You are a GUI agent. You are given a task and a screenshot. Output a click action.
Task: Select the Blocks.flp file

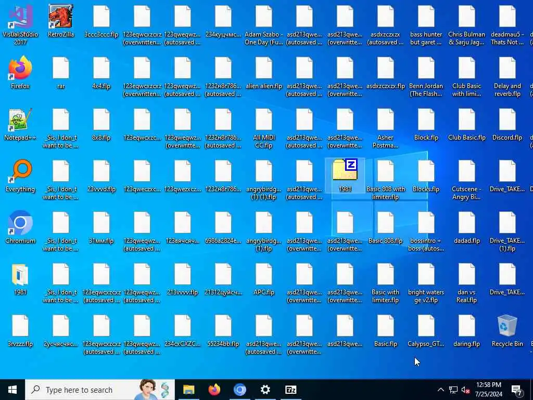click(426, 176)
